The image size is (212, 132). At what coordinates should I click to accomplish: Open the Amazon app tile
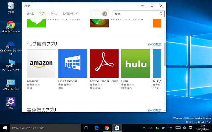[x=41, y=64]
